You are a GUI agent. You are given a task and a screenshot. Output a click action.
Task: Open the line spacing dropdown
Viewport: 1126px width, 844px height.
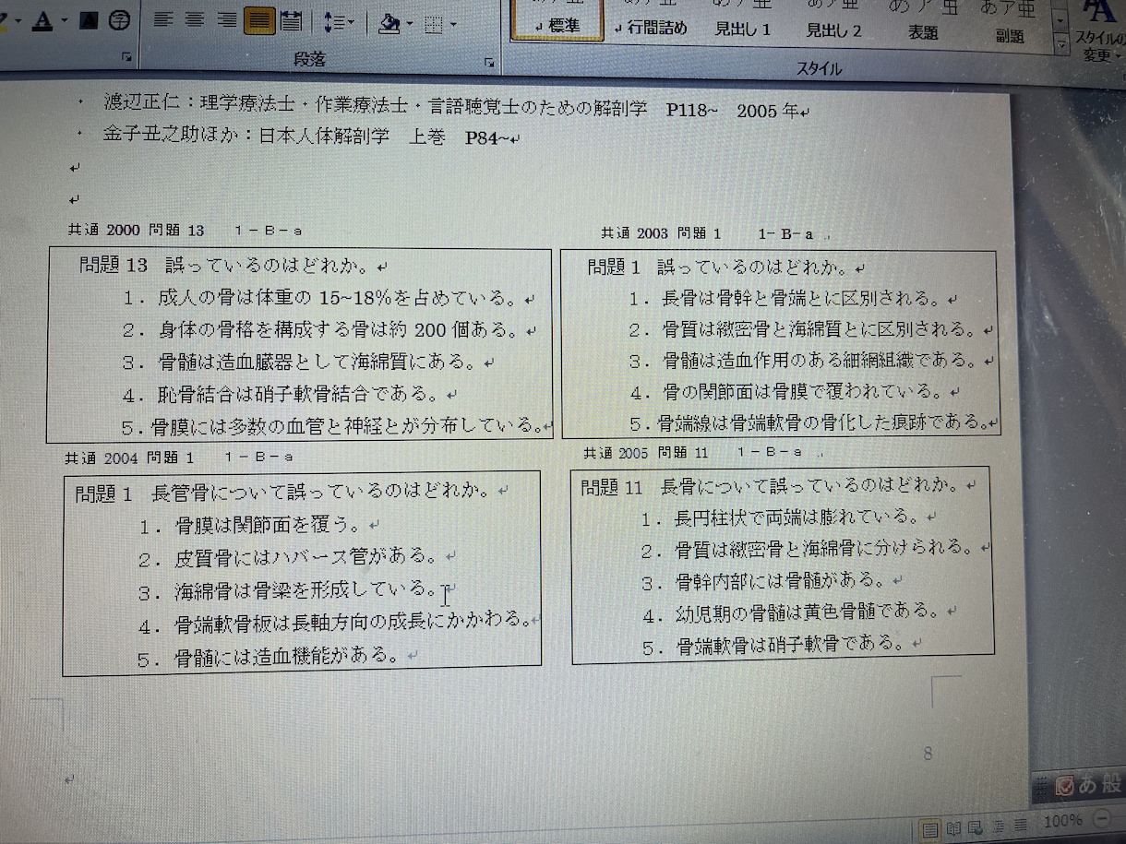coord(340,22)
